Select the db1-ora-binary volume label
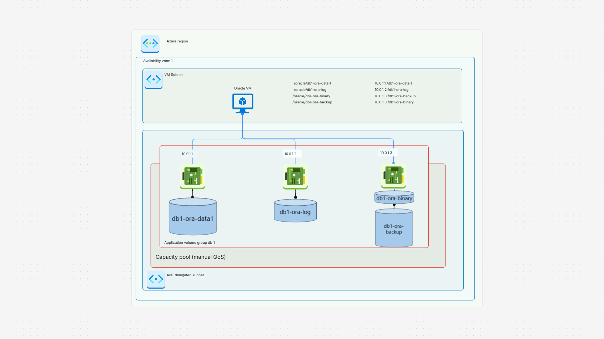This screenshot has width=604, height=339. [x=393, y=197]
